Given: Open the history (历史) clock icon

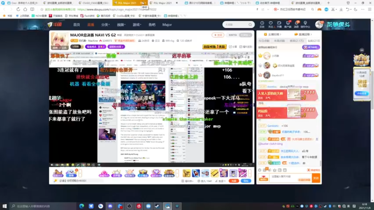Looking at the screenshot, I should coord(262,23).
